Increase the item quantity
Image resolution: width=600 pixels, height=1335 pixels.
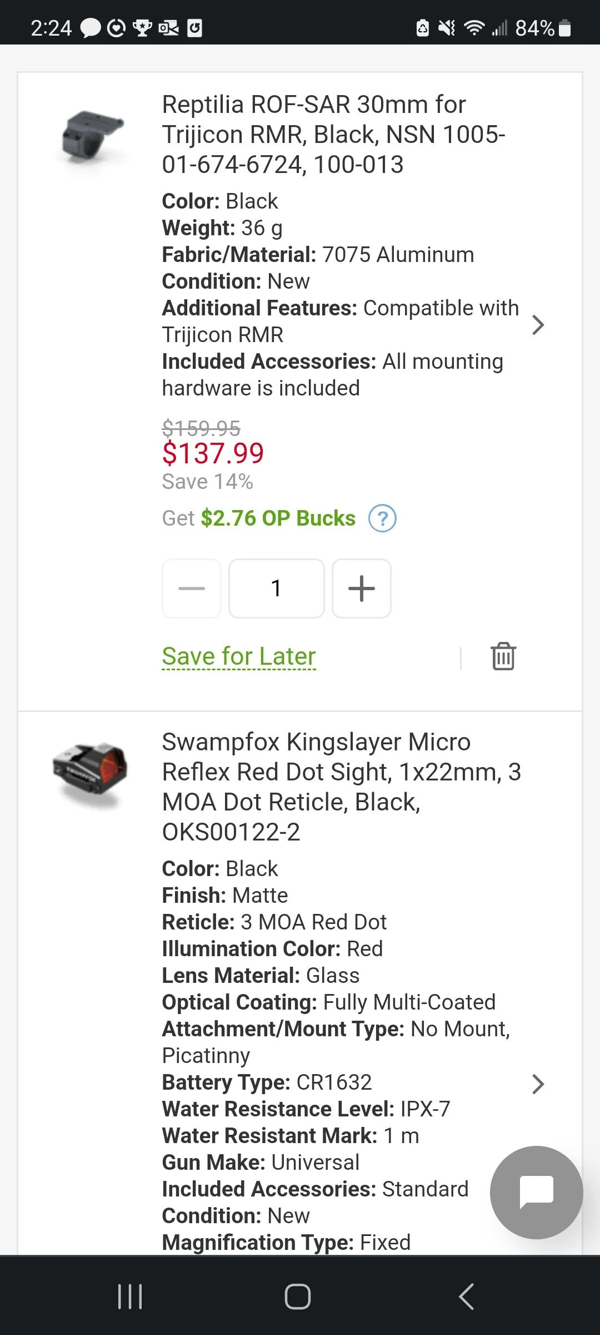(x=361, y=589)
